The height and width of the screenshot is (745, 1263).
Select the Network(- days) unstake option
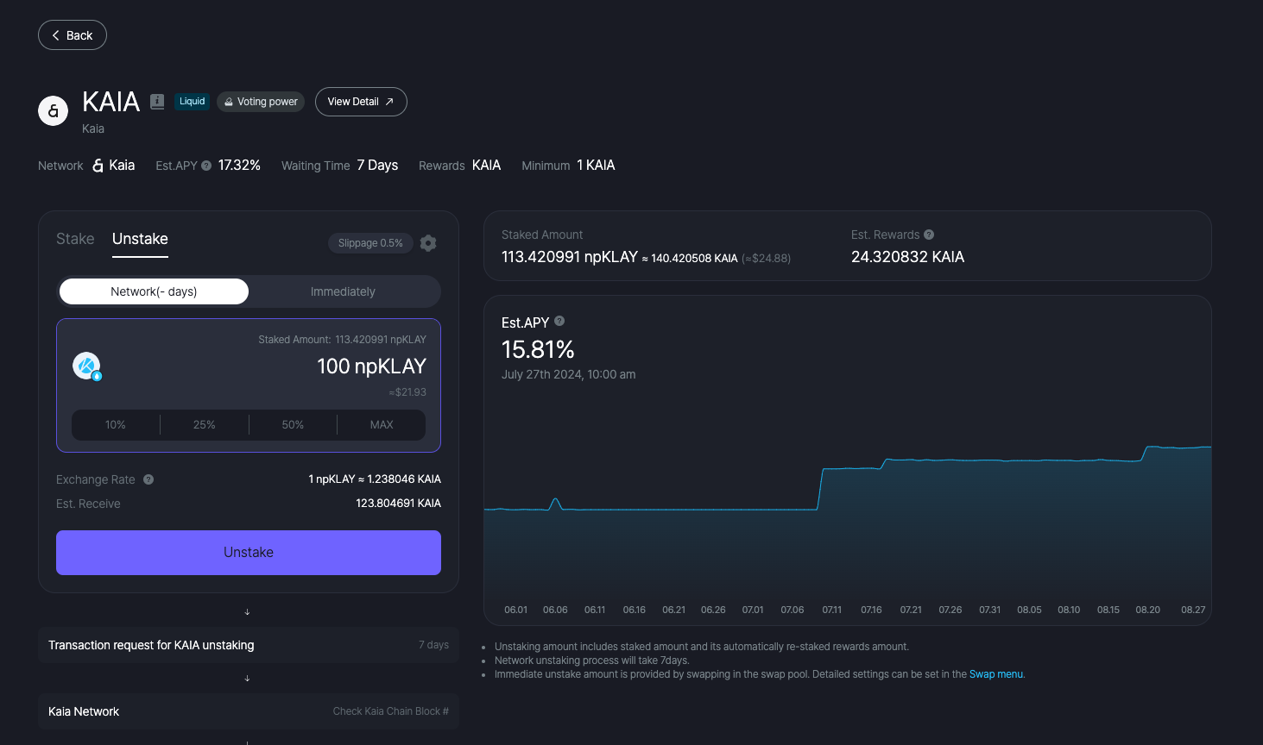154,291
